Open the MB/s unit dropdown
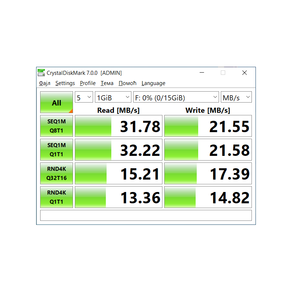Image resolution: width=292 pixels, height=292 pixels. [x=236, y=97]
